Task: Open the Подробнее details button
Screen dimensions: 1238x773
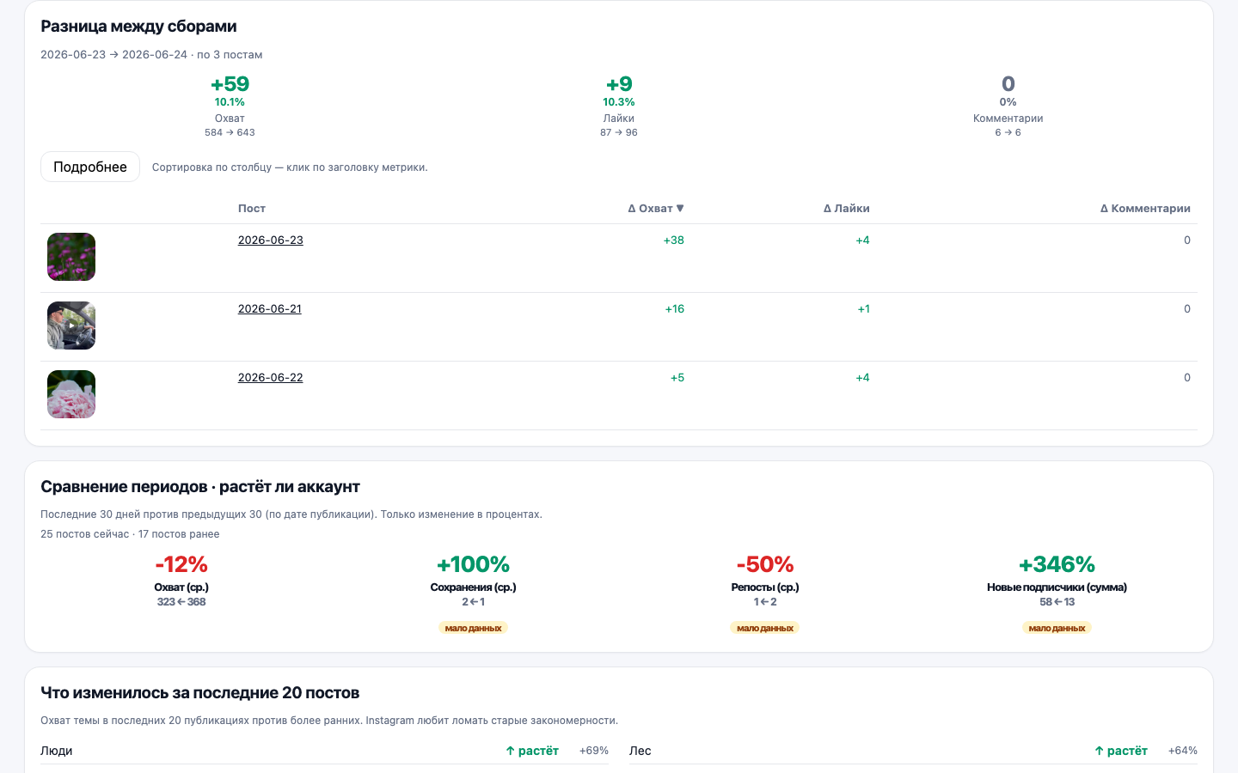Action: pyautogui.click(x=90, y=167)
